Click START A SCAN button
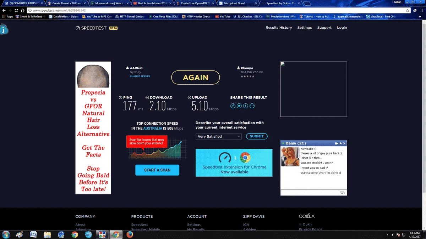This screenshot has width=426, height=239. 157,170
